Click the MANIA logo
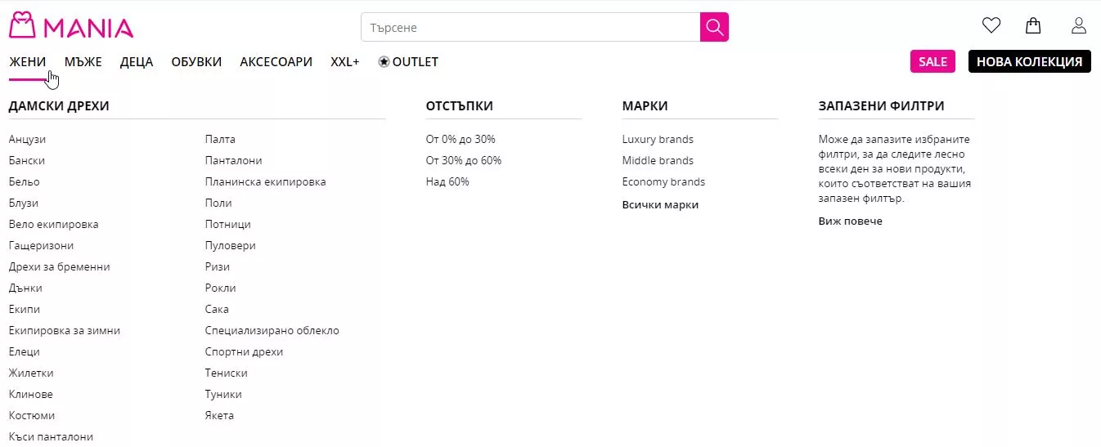 (x=71, y=26)
